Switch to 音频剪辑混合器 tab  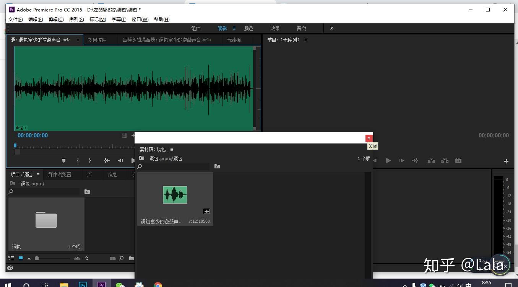pyautogui.click(x=167, y=40)
